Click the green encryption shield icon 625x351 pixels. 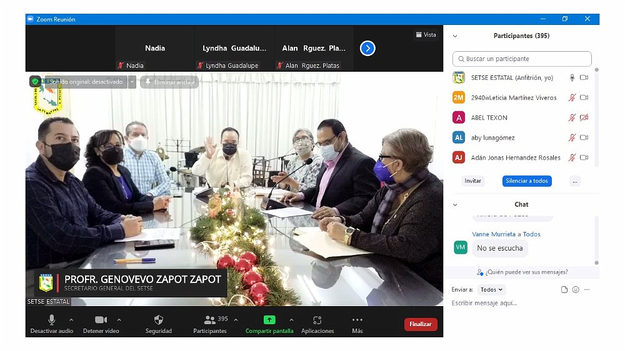coord(35,82)
